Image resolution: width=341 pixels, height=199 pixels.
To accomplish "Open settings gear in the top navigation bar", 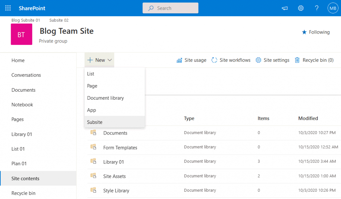I will [x=301, y=8].
